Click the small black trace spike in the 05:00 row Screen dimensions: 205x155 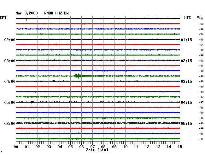(x=32, y=102)
